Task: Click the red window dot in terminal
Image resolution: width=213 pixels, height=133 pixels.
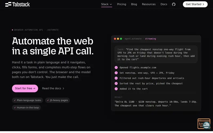Action: click(115, 39)
